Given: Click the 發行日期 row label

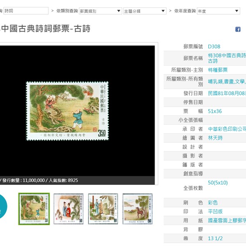Looking at the screenshot, I should point(193,93).
